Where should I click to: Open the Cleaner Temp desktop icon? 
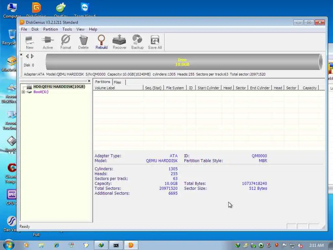pos(12,168)
